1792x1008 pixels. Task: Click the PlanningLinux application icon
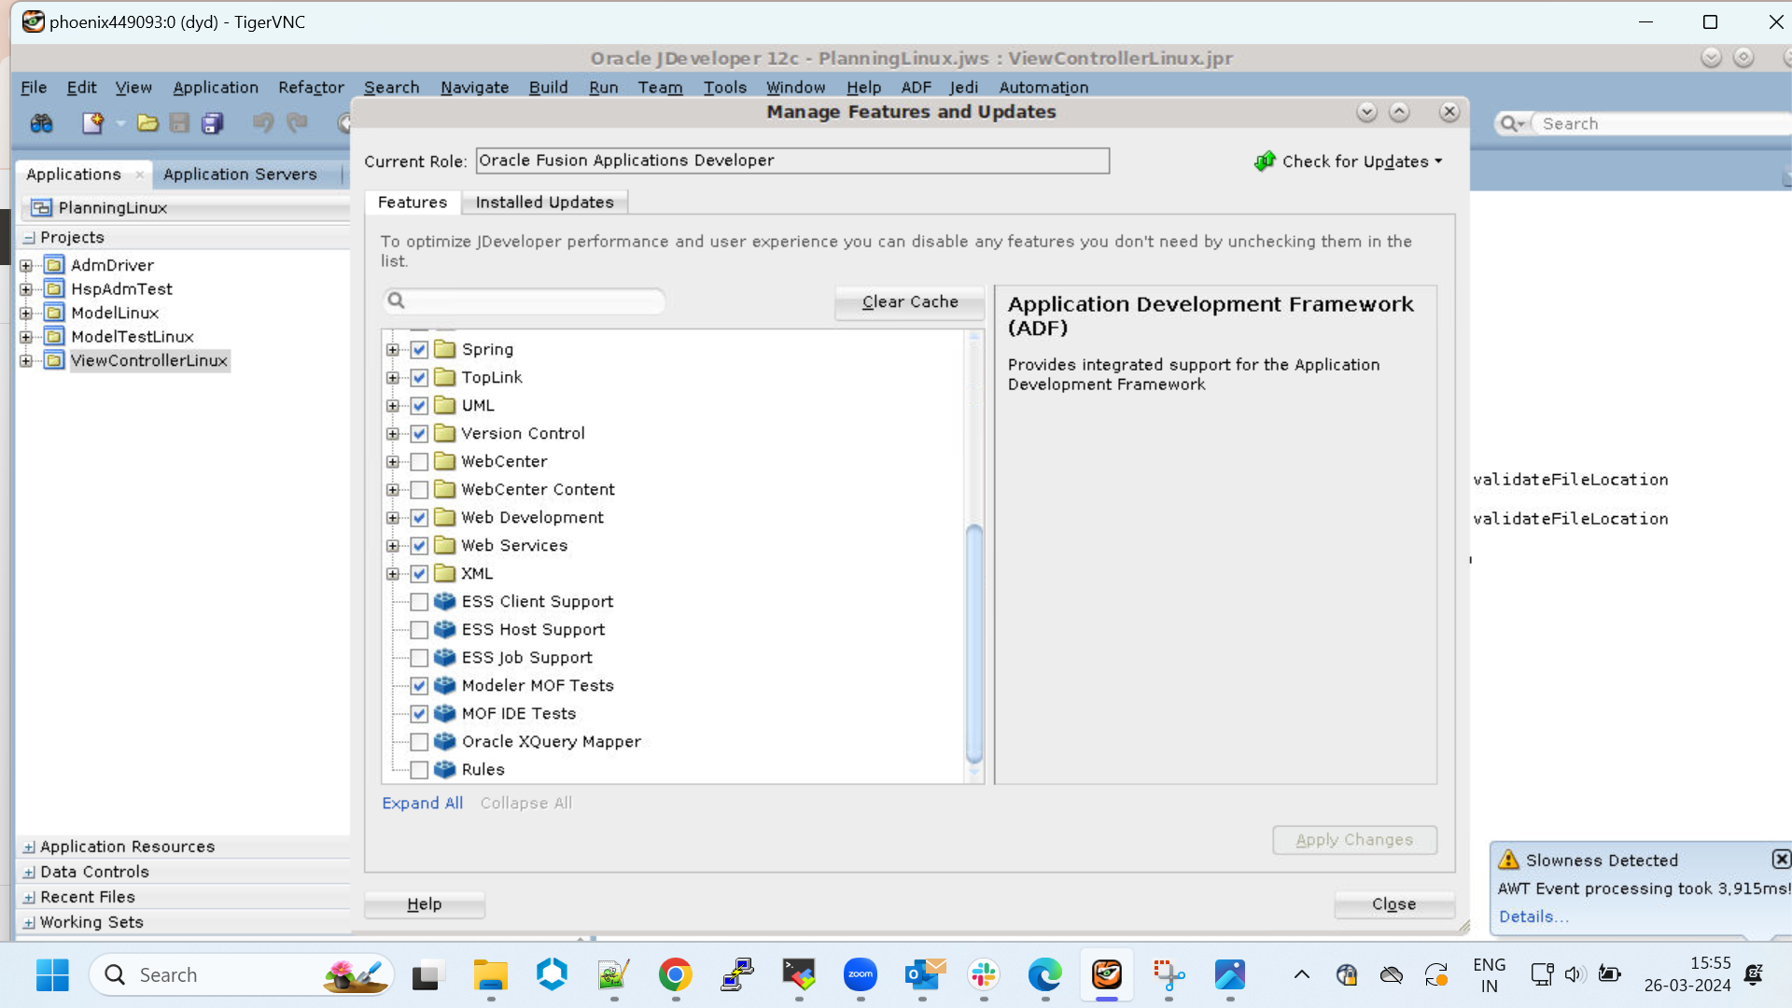[x=40, y=207]
